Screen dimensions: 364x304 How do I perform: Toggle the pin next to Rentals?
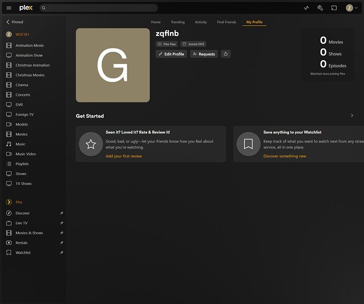62,243
